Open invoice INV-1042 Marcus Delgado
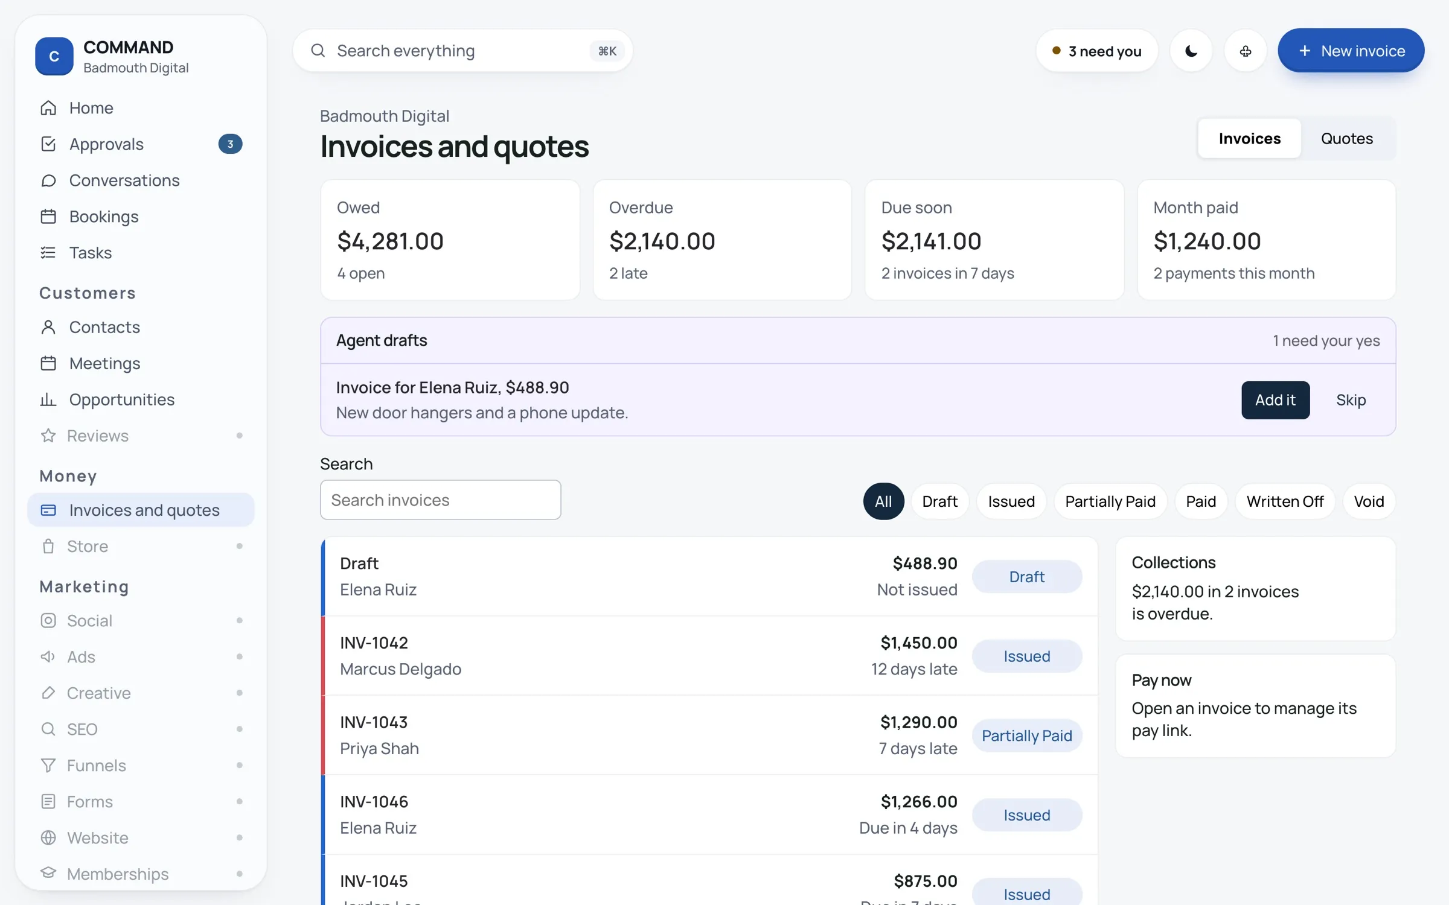Image resolution: width=1449 pixels, height=905 pixels. (709, 656)
